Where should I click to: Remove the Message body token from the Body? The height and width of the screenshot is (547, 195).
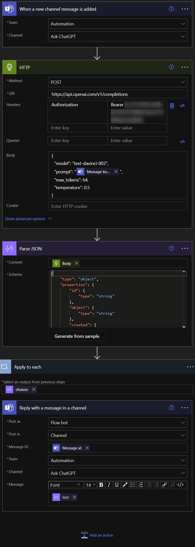pyautogui.click(x=116, y=172)
